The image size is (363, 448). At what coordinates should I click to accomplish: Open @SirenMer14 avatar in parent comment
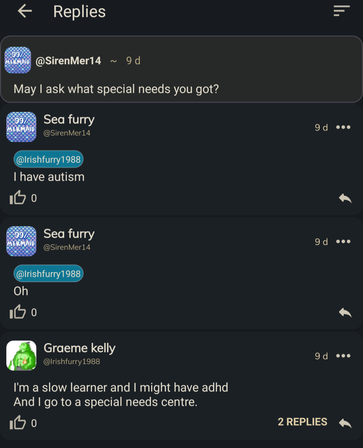coord(18,60)
